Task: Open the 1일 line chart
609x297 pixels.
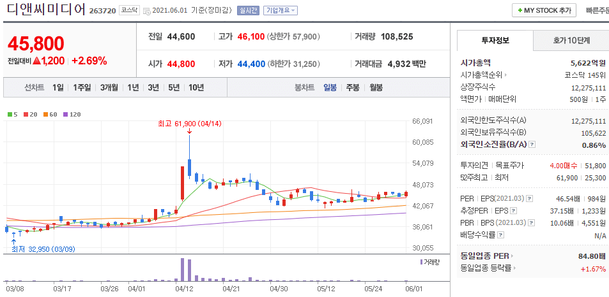Action: (58, 87)
